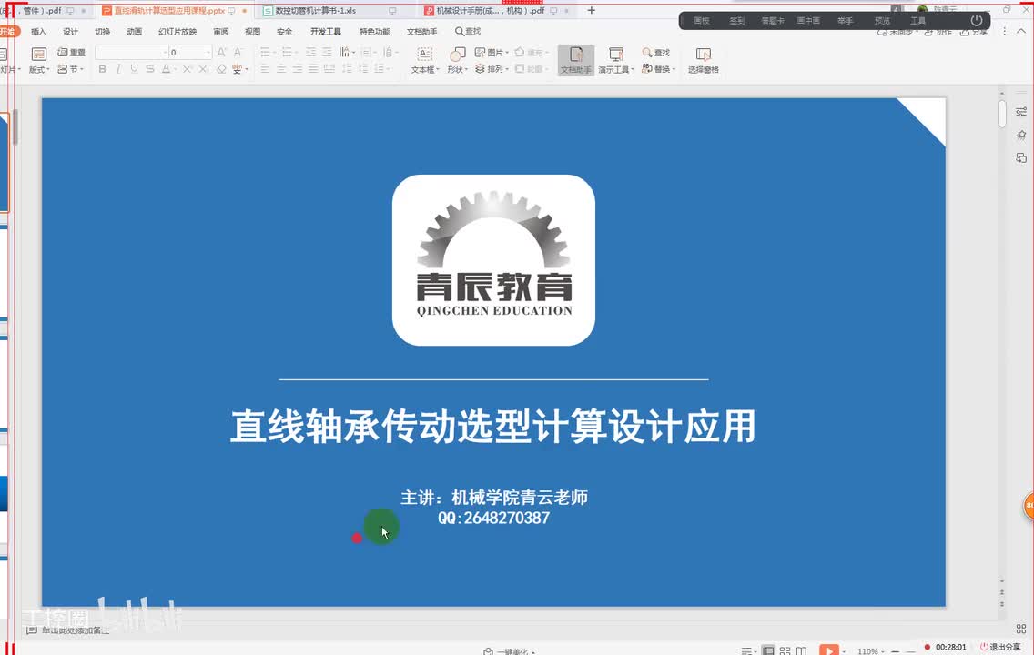Click the decrease indent icon
Image resolution: width=1034 pixels, height=655 pixels.
pos(310,52)
